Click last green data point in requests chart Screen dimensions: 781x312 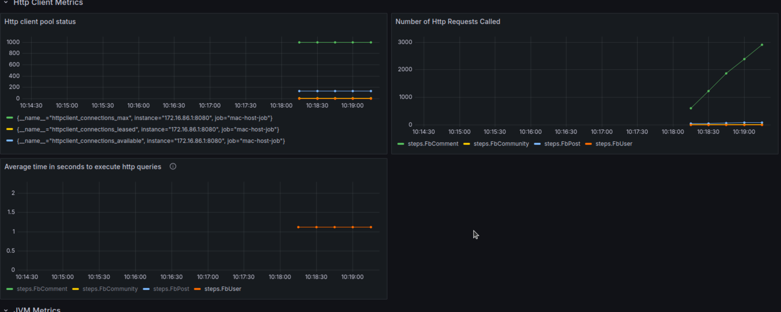(762, 45)
